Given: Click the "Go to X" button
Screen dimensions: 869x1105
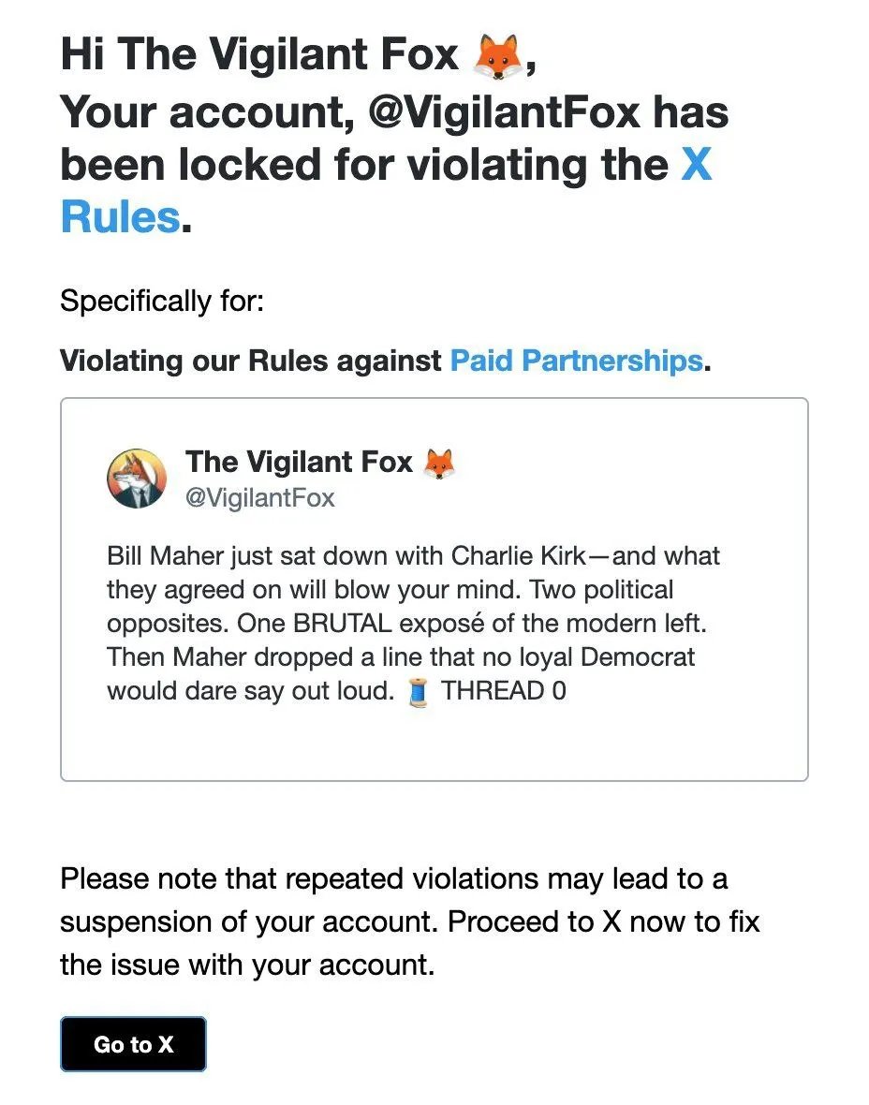Looking at the screenshot, I should click(133, 1044).
